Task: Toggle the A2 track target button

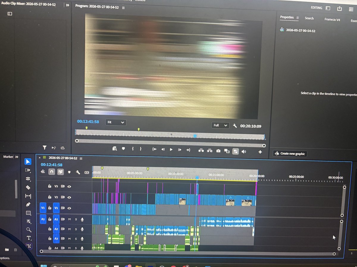Action: [56, 229]
